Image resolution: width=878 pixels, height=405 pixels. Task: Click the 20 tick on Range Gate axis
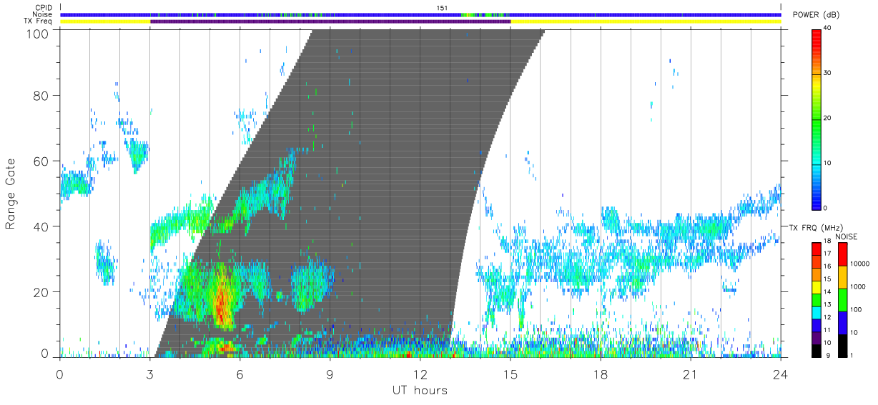(x=41, y=292)
